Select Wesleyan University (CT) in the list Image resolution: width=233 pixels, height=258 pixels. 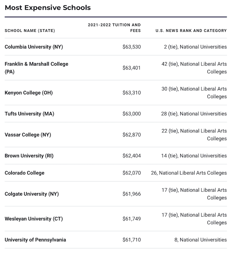coord(34,219)
